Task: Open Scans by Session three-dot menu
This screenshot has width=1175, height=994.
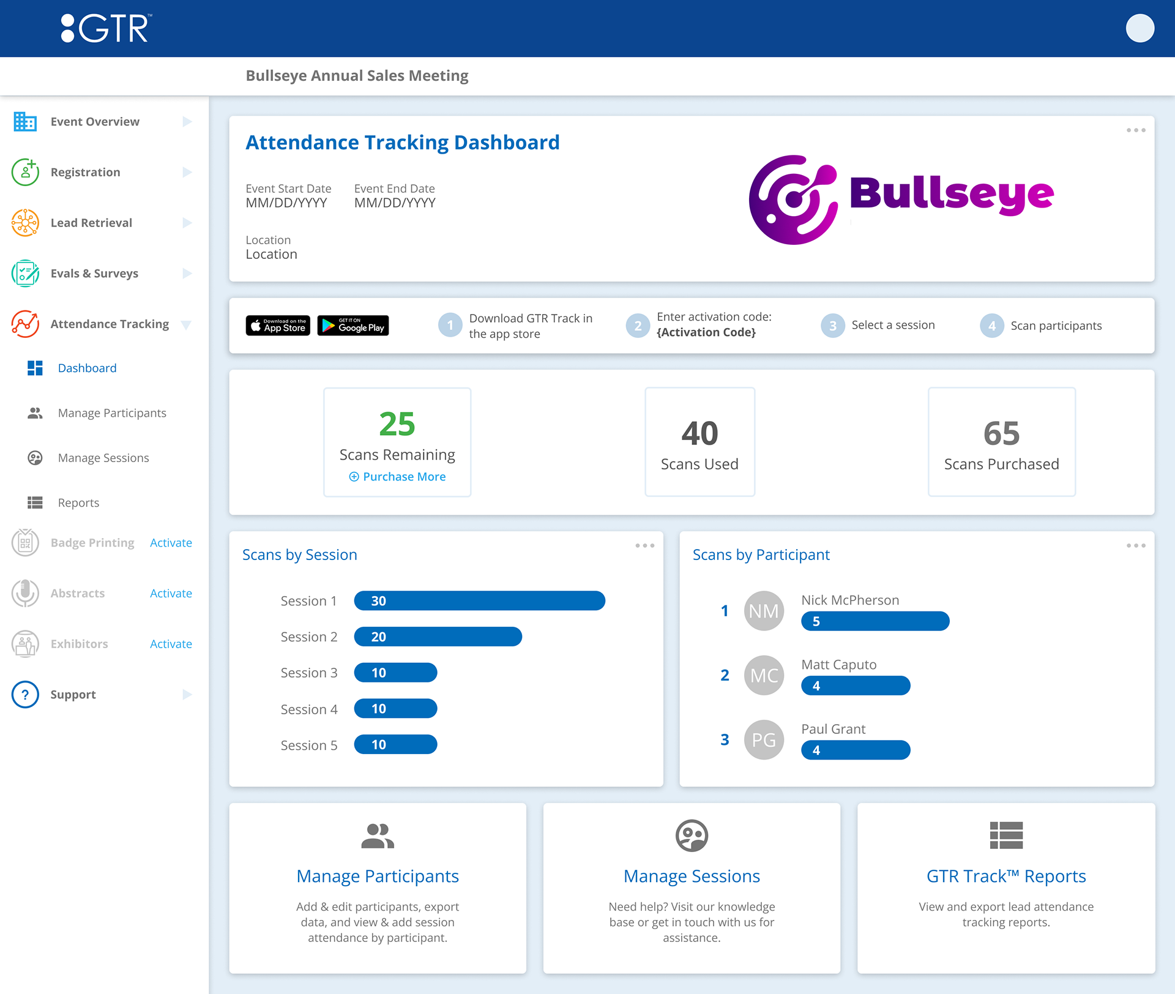Action: [x=644, y=545]
